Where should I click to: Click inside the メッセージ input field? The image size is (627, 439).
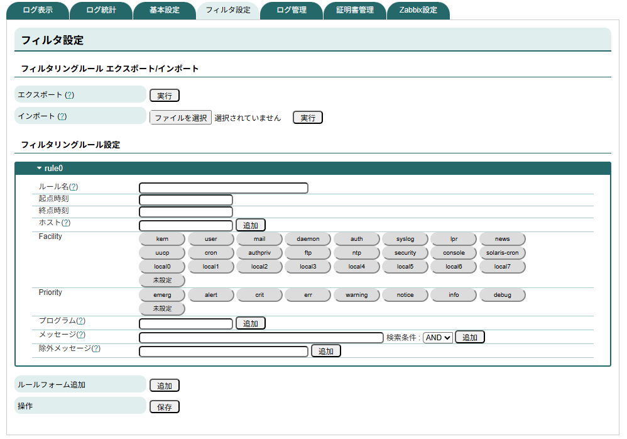click(x=259, y=336)
